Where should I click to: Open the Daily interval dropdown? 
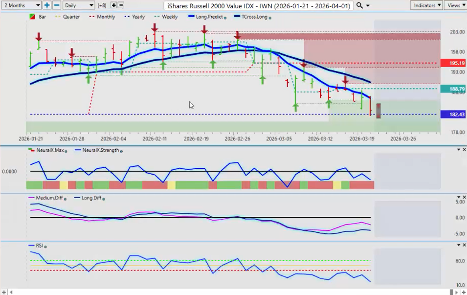tap(79, 5)
